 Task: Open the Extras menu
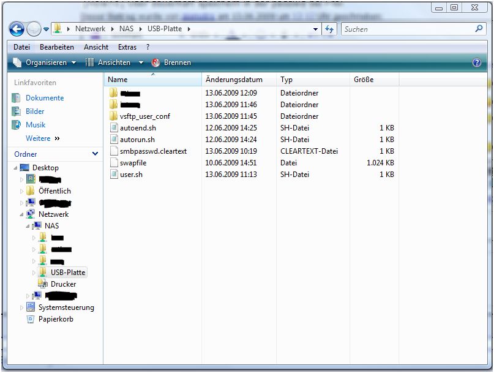(x=127, y=47)
